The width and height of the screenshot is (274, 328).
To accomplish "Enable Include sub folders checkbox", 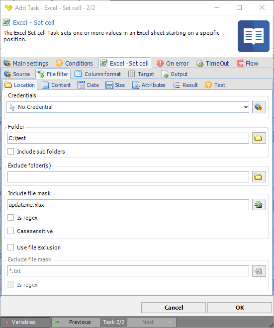I will [x=10, y=152].
